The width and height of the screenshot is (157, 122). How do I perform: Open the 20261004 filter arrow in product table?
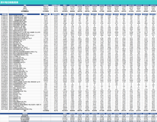[x=97, y=14]
